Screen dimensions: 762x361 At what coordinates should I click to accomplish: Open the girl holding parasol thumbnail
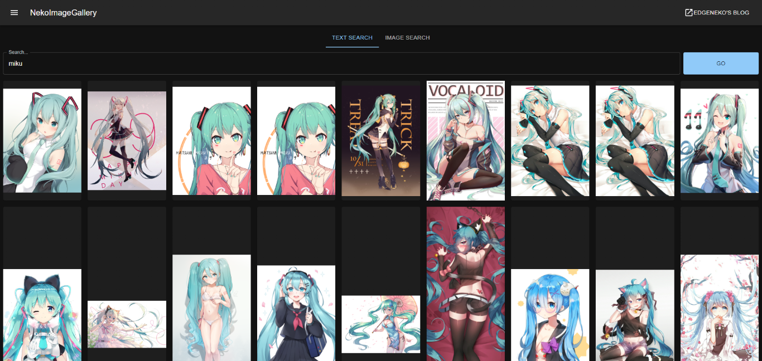(381, 324)
